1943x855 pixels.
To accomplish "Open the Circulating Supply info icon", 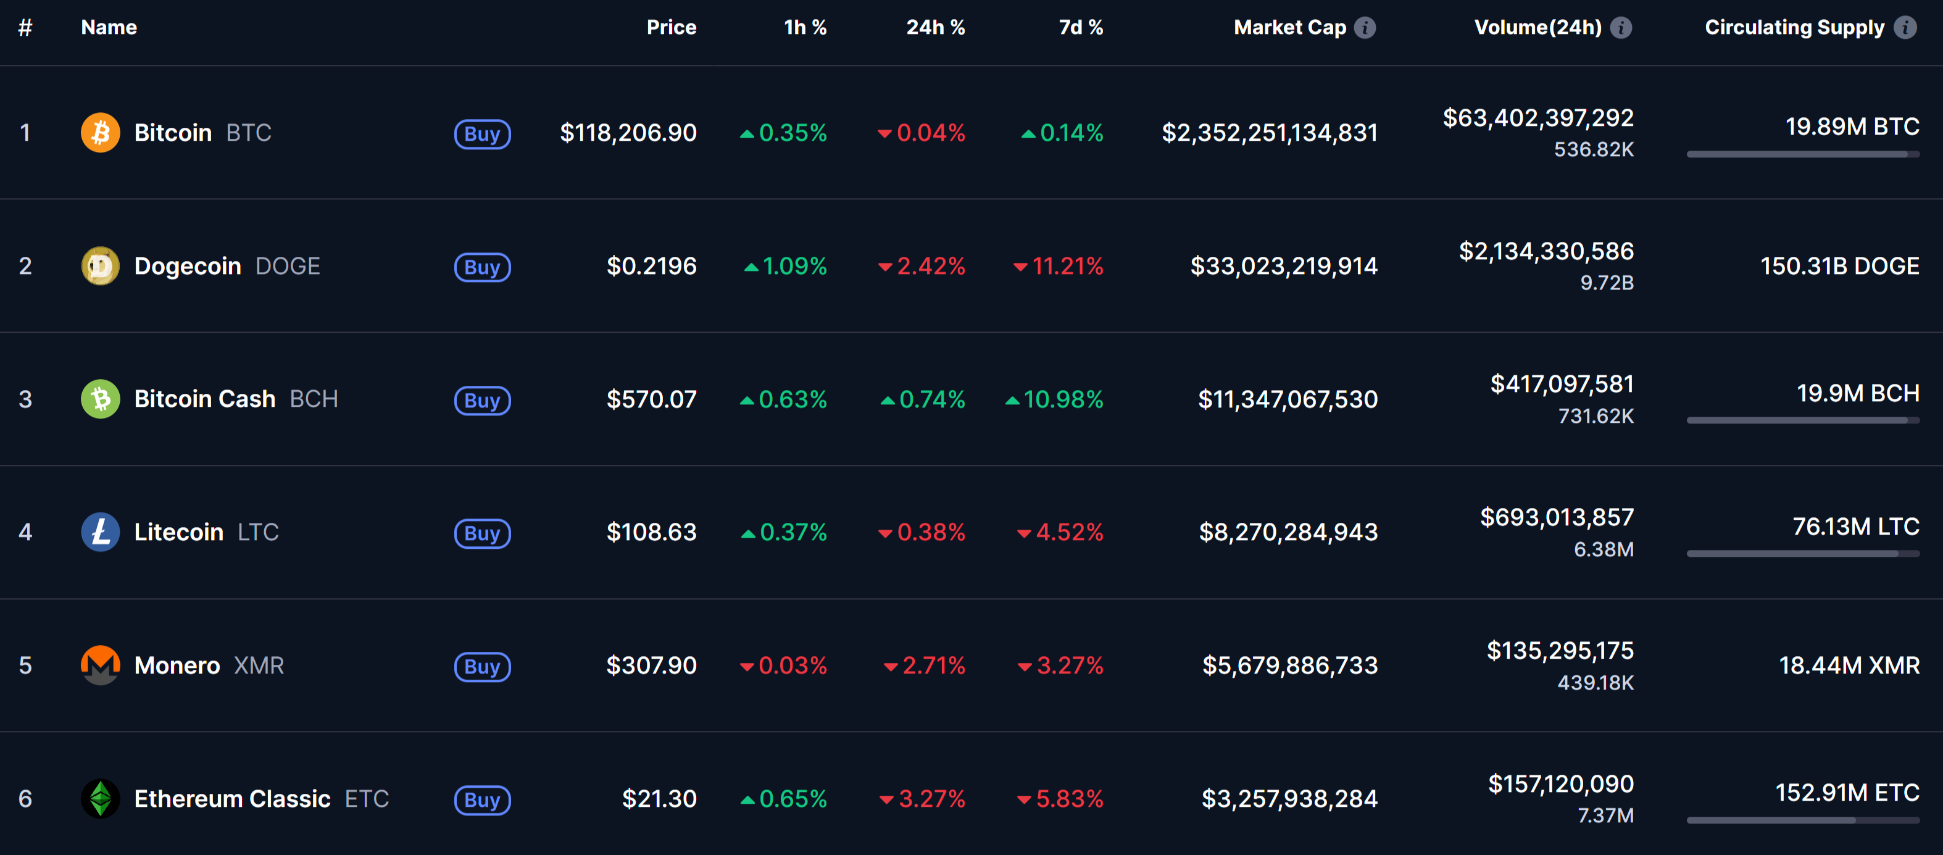I will [1905, 28].
